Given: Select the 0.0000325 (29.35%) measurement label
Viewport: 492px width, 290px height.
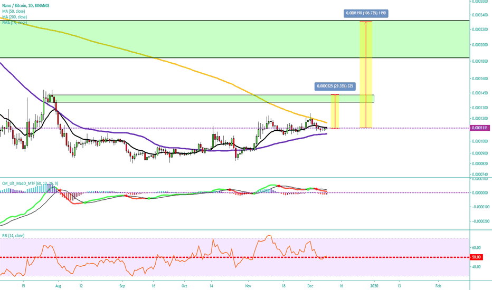Looking at the screenshot, I should [x=335, y=86].
